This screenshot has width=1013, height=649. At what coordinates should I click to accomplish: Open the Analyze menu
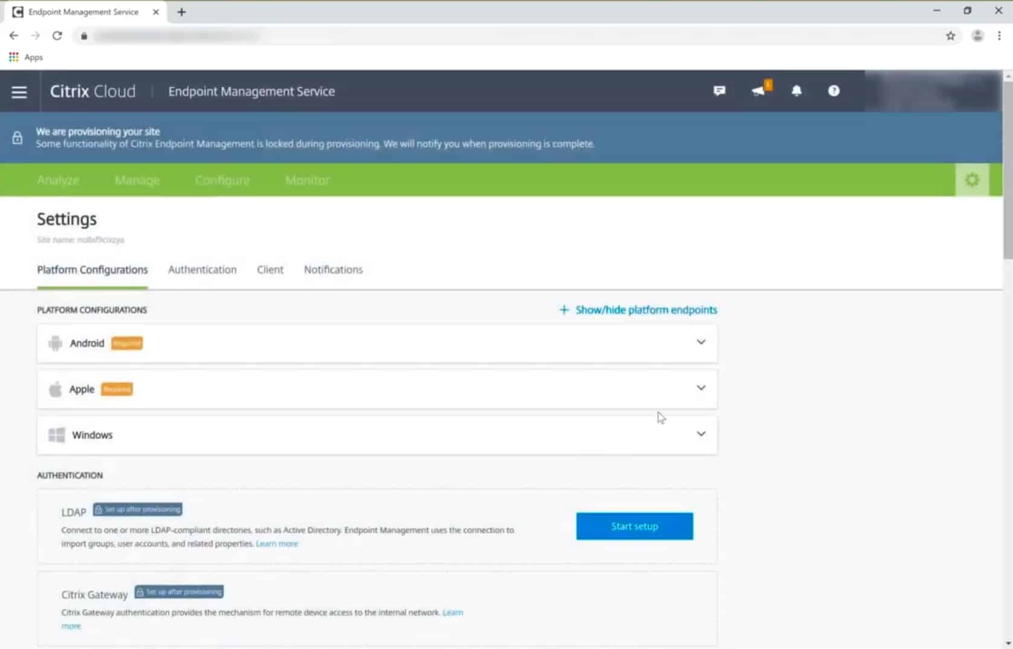(58, 180)
